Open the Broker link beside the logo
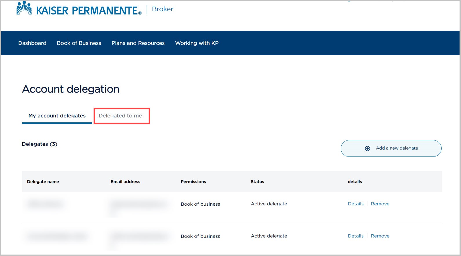Screen dimensions: 461x256 point(162,9)
